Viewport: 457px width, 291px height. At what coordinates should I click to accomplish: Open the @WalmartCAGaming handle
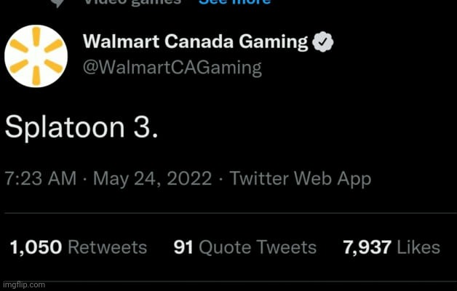pyautogui.click(x=172, y=68)
